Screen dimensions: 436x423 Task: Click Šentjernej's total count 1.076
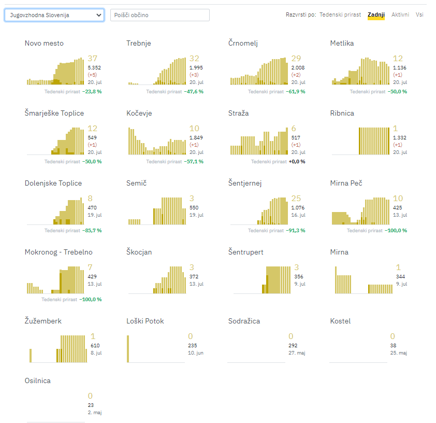[x=298, y=207]
